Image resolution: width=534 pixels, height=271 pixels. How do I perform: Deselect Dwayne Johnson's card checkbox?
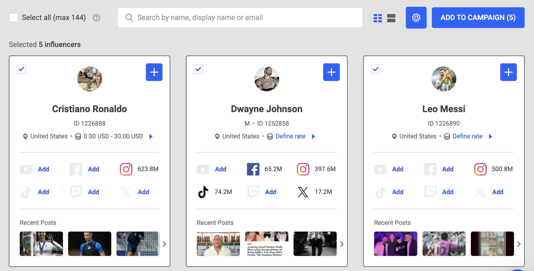coord(198,69)
